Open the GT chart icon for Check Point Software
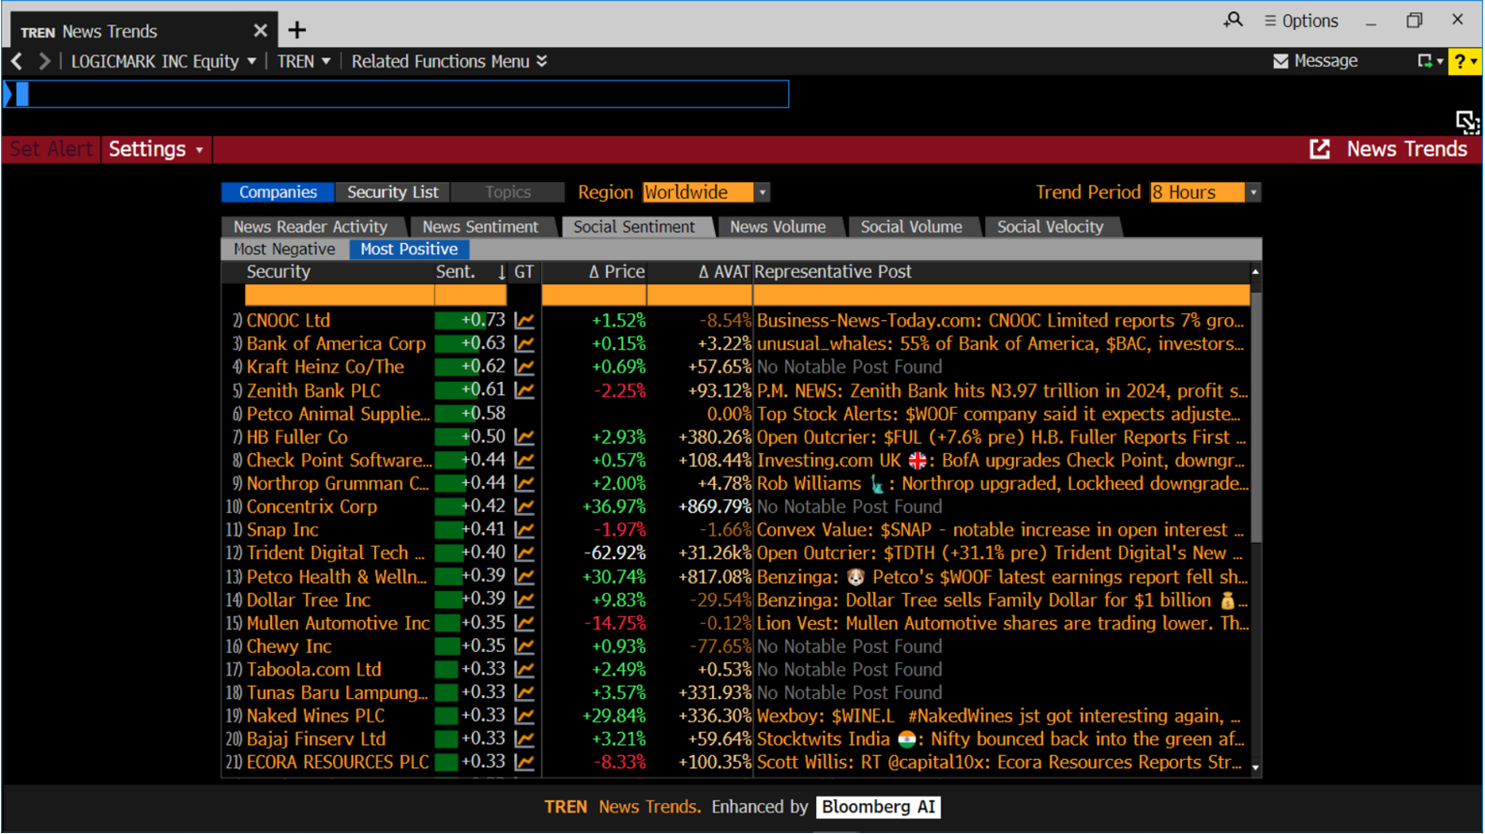The width and height of the screenshot is (1485, 834). [524, 461]
